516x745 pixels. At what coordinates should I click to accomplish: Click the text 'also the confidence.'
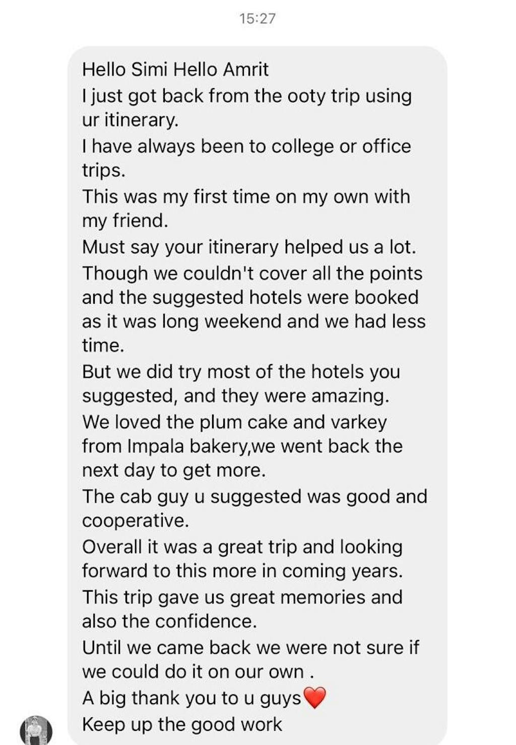[x=169, y=622]
